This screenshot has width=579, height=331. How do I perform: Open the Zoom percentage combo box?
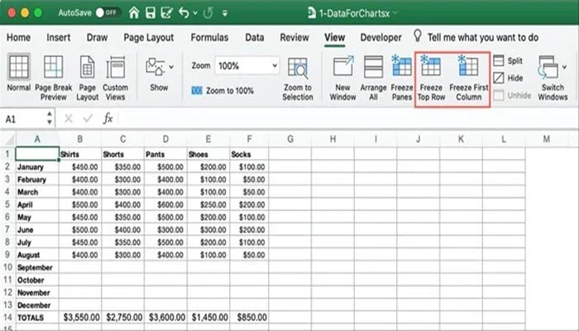tap(246, 66)
